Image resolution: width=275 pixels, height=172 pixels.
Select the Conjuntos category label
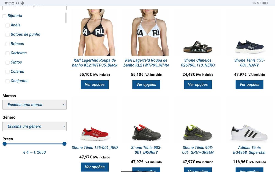(20, 81)
